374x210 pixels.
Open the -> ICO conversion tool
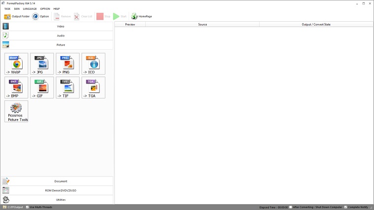(93, 63)
